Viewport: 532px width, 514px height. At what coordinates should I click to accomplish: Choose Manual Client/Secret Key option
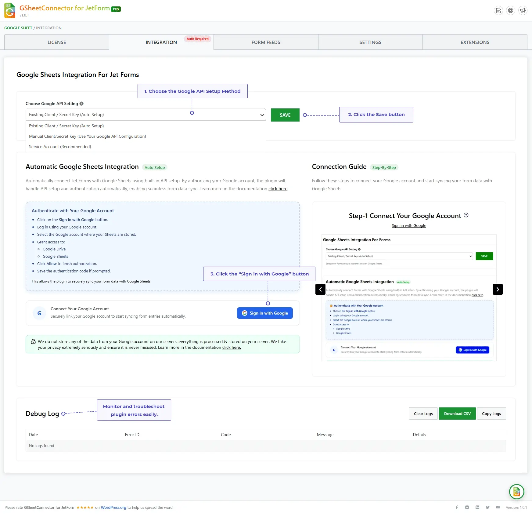pyautogui.click(x=146, y=136)
